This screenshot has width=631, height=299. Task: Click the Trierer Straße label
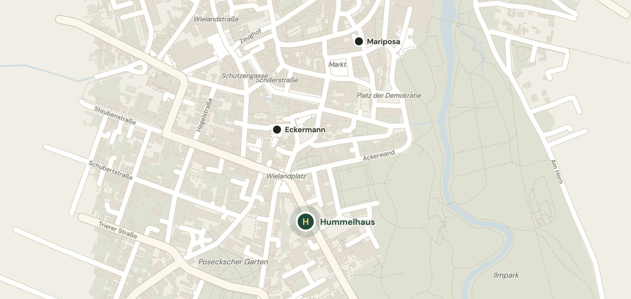[118, 230]
